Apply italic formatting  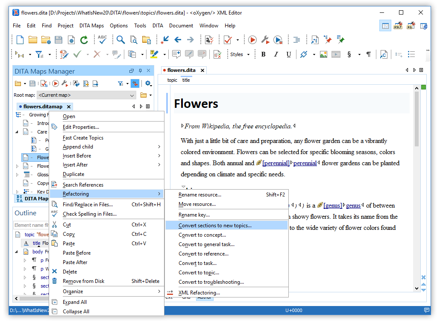pos(276,54)
